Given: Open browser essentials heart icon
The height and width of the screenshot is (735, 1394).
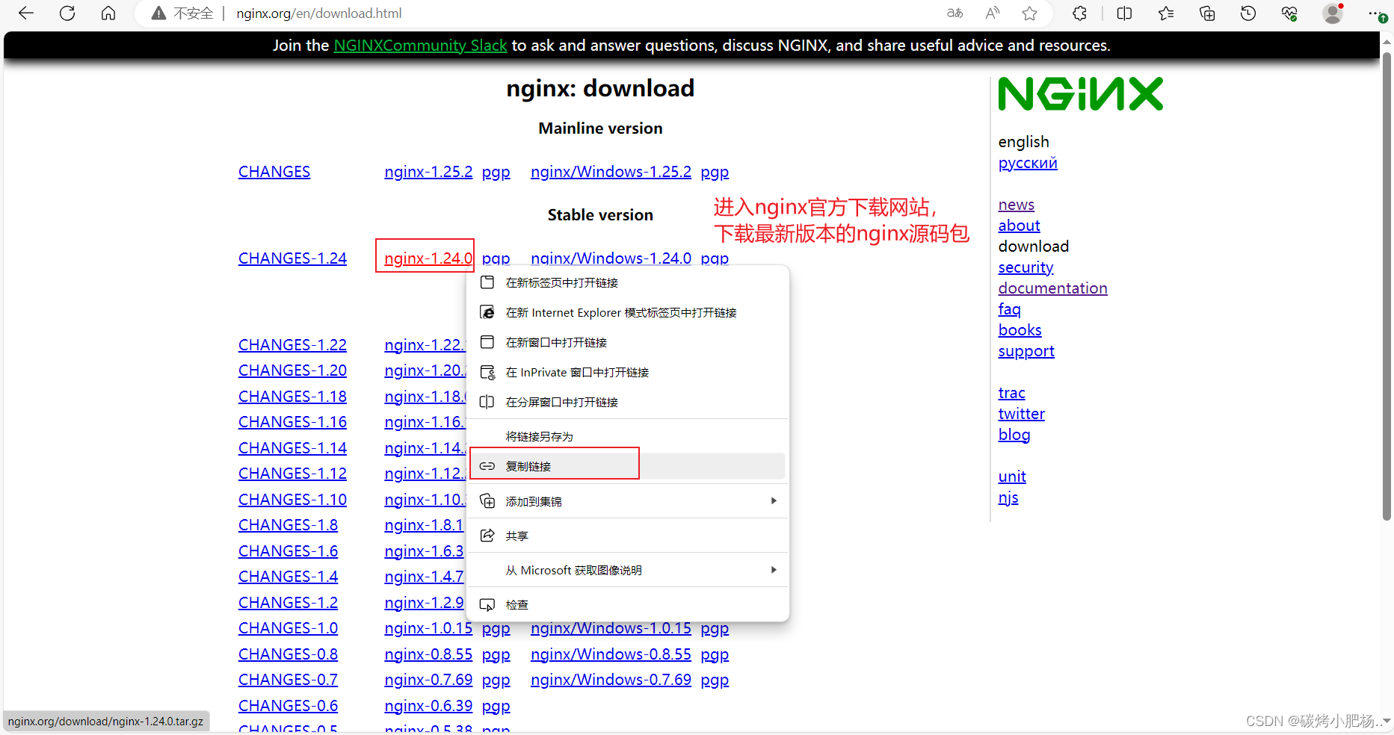Looking at the screenshot, I should point(1289,13).
